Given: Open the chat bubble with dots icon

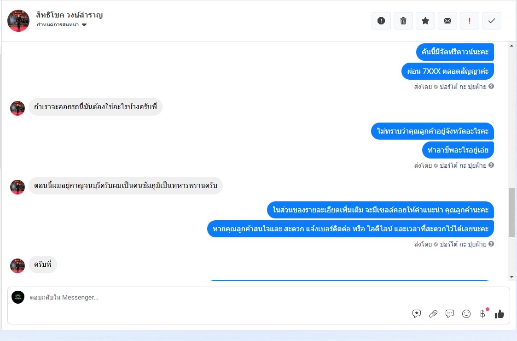Looking at the screenshot, I should [450, 314].
